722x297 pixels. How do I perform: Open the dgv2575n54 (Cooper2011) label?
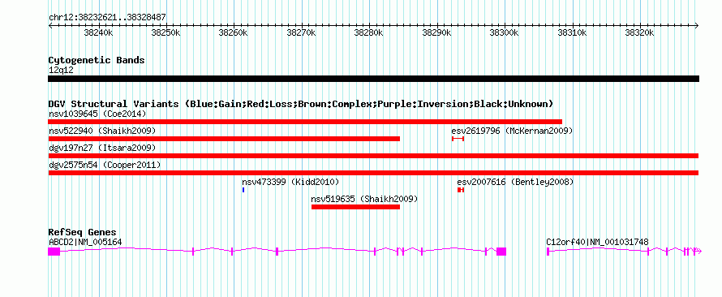pyautogui.click(x=105, y=165)
